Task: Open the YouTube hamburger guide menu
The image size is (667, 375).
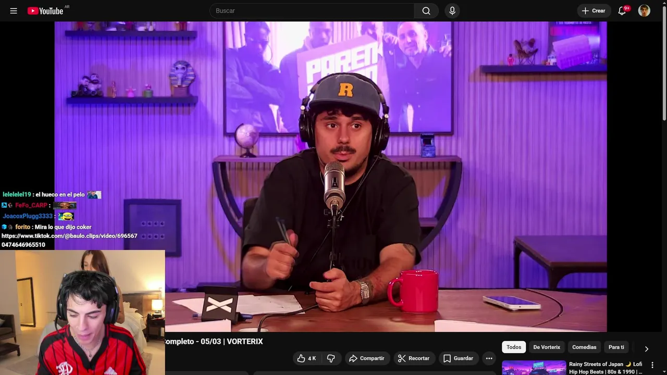Action: click(14, 10)
